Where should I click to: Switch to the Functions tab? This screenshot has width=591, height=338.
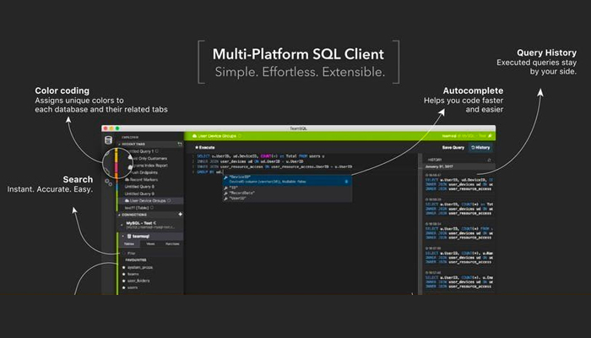tap(172, 244)
